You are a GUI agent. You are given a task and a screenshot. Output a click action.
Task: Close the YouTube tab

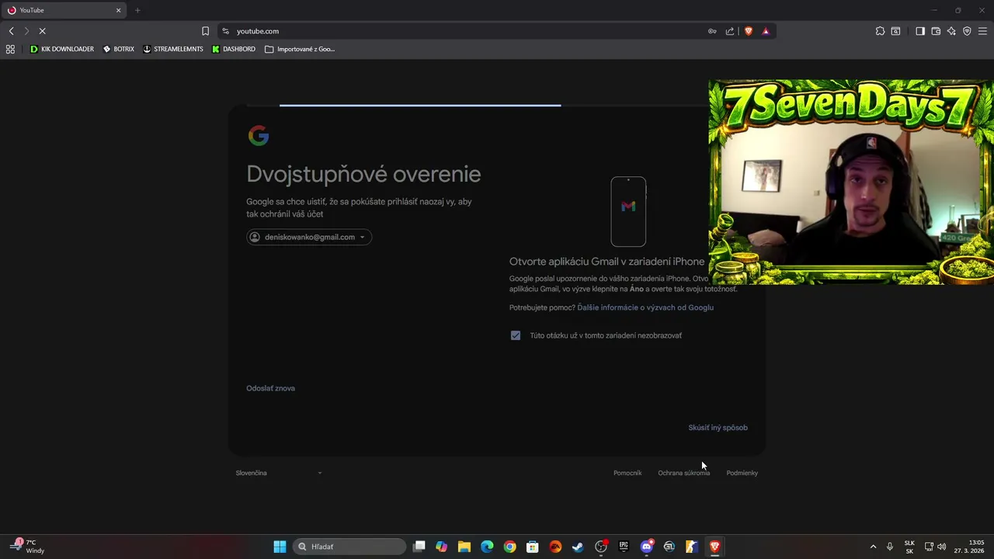click(119, 10)
